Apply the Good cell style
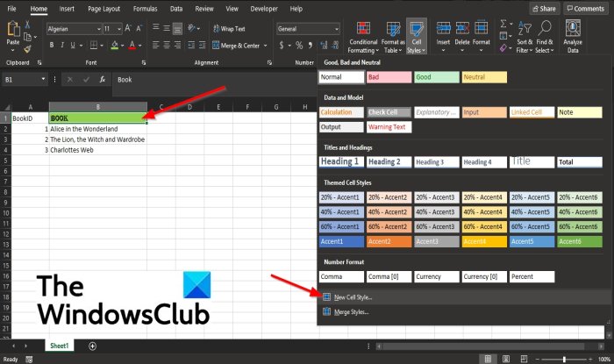Viewport: 614px width, 364px height. click(437, 77)
